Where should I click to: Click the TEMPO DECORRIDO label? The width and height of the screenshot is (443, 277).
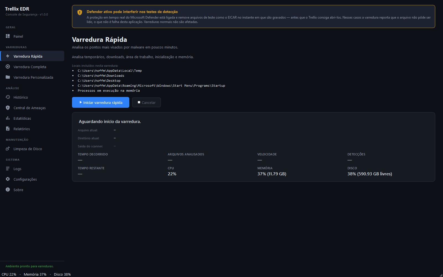coord(93,154)
